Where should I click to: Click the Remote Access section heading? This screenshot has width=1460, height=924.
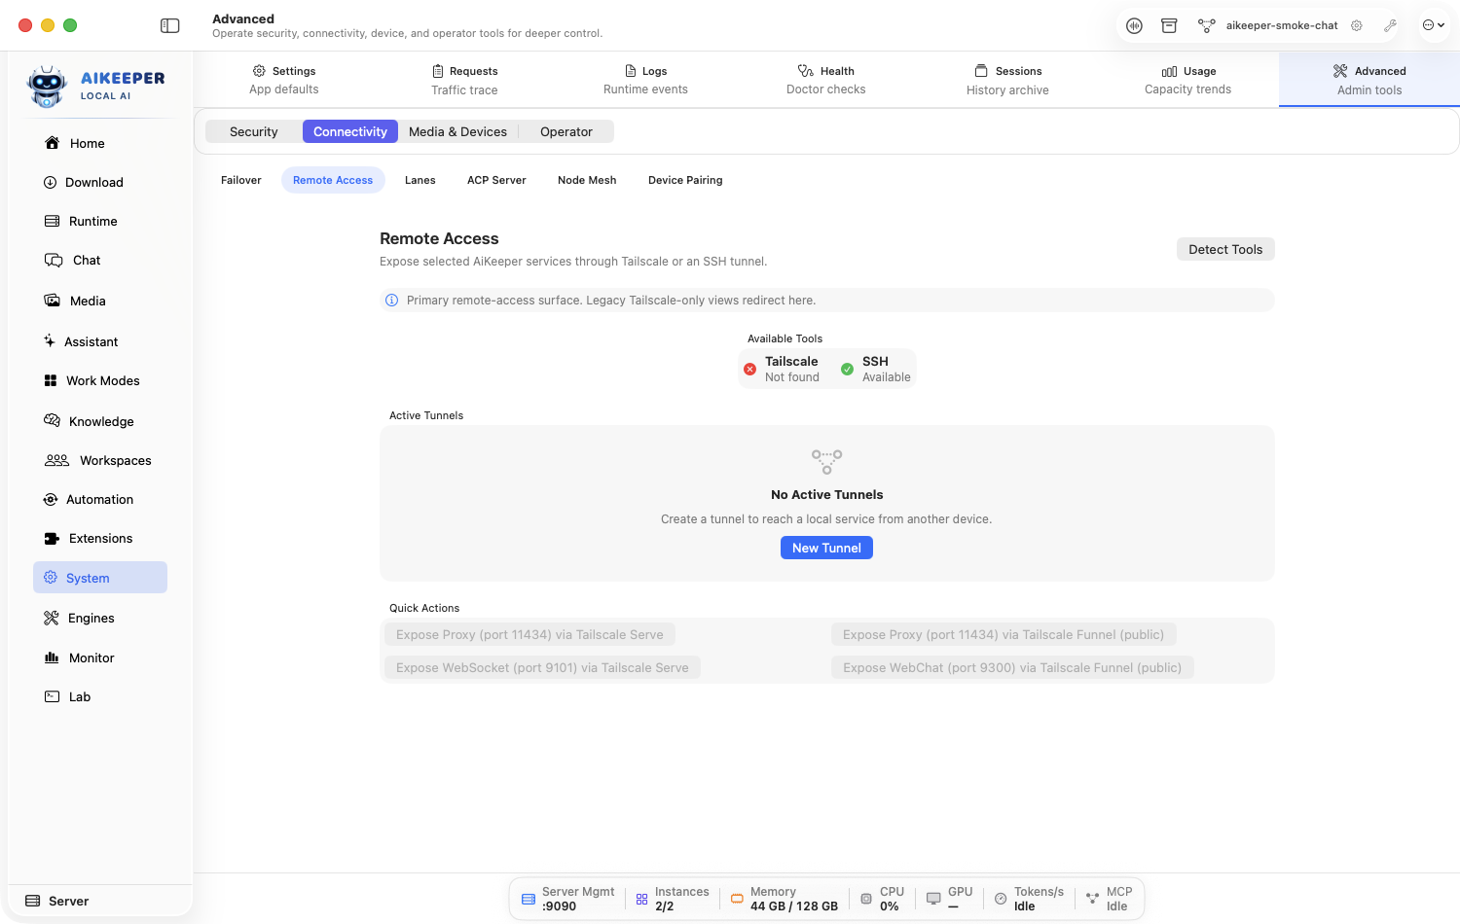click(439, 238)
